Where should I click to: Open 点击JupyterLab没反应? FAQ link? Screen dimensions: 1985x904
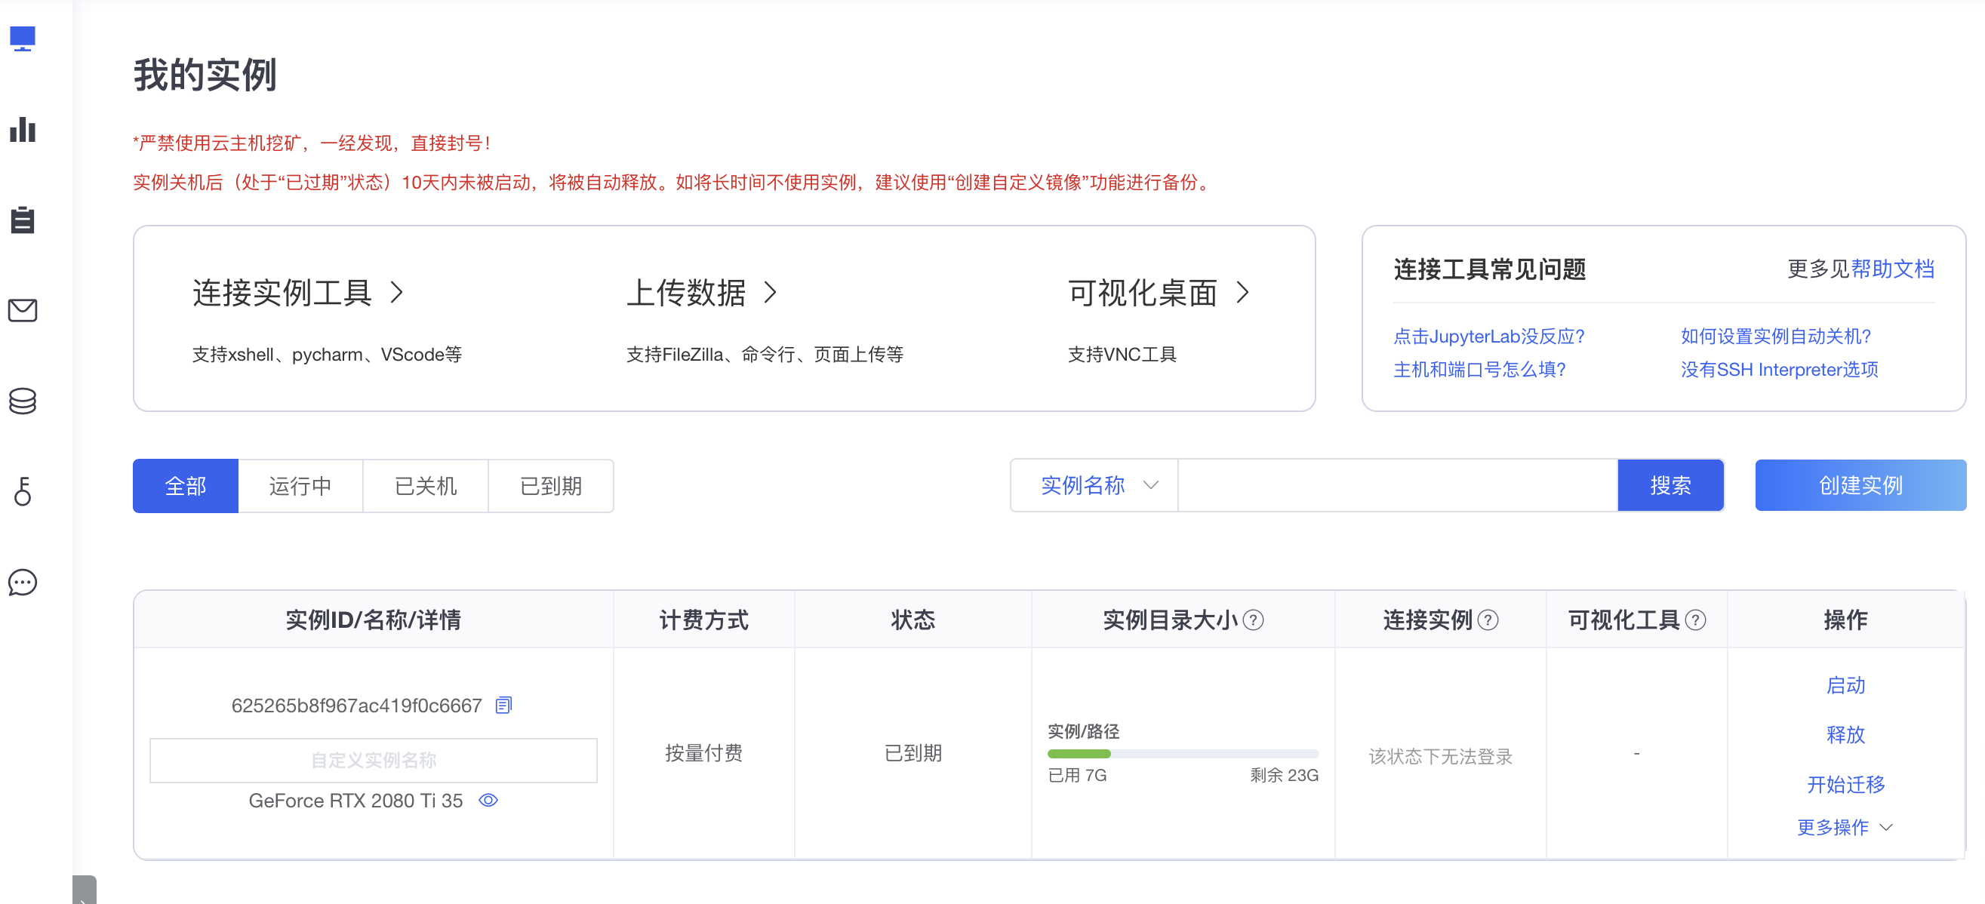pyautogui.click(x=1488, y=336)
